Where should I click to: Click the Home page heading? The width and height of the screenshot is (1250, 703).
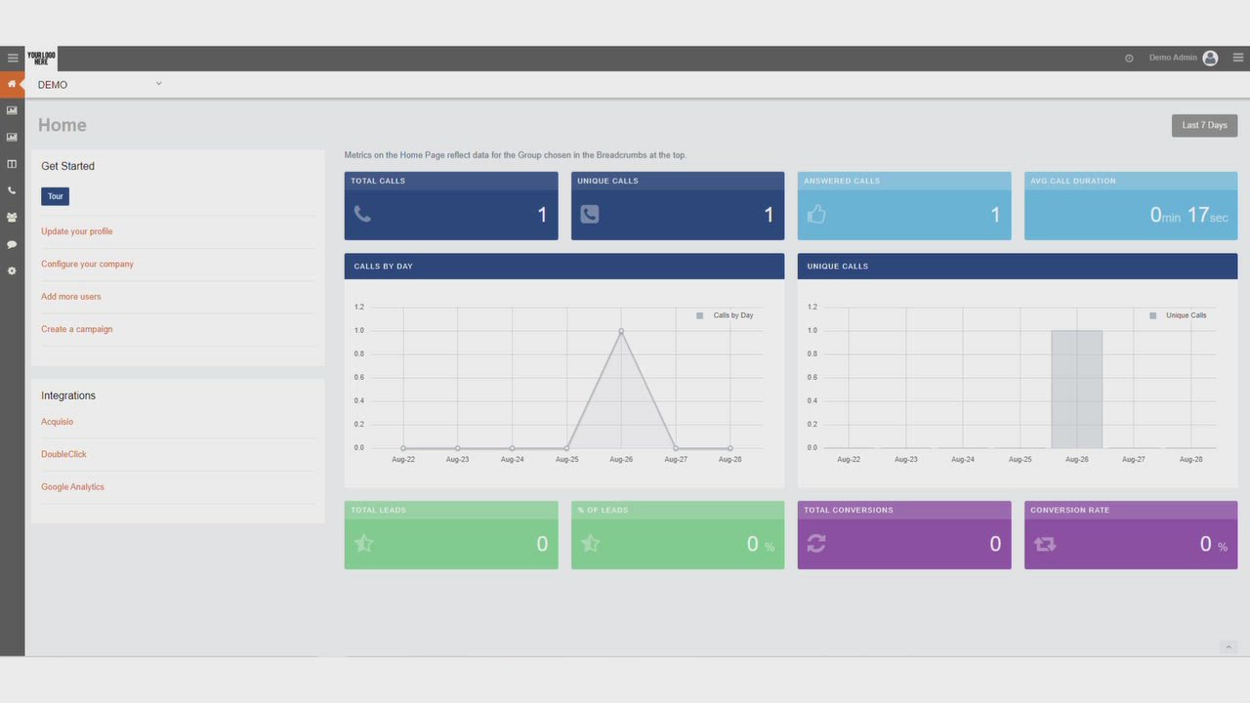click(x=62, y=125)
